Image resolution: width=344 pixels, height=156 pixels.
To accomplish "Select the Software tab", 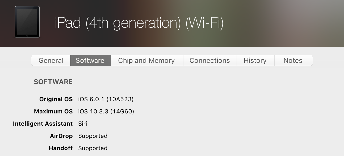I will pos(90,60).
